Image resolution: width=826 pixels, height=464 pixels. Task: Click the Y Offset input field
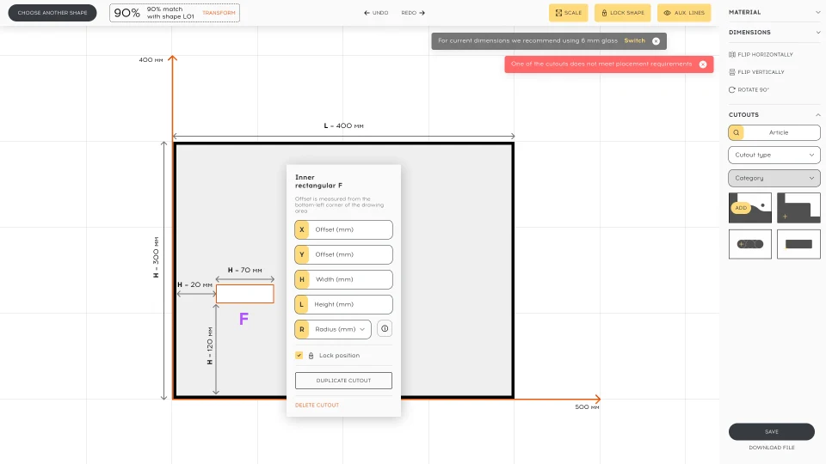point(343,254)
